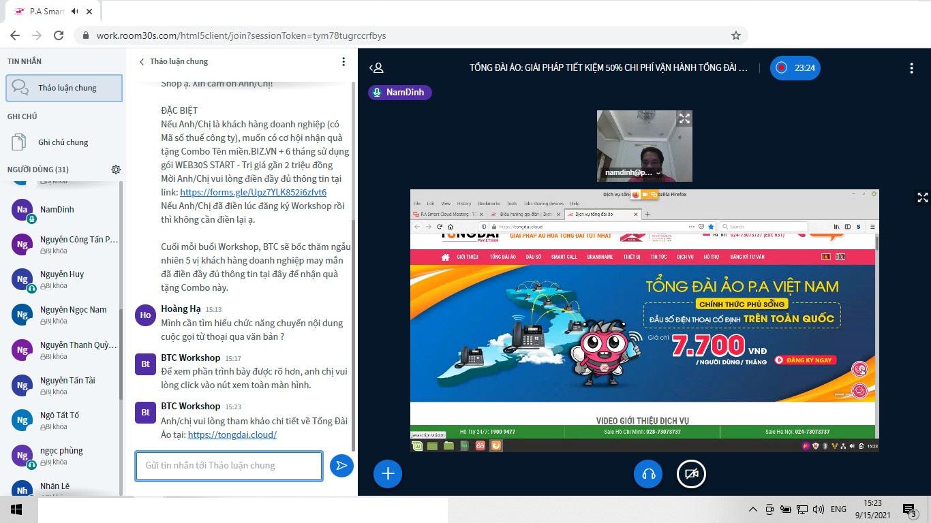This screenshot has height=523, width=931.
Task: Open meeting options three-dot menu
Action: (911, 68)
